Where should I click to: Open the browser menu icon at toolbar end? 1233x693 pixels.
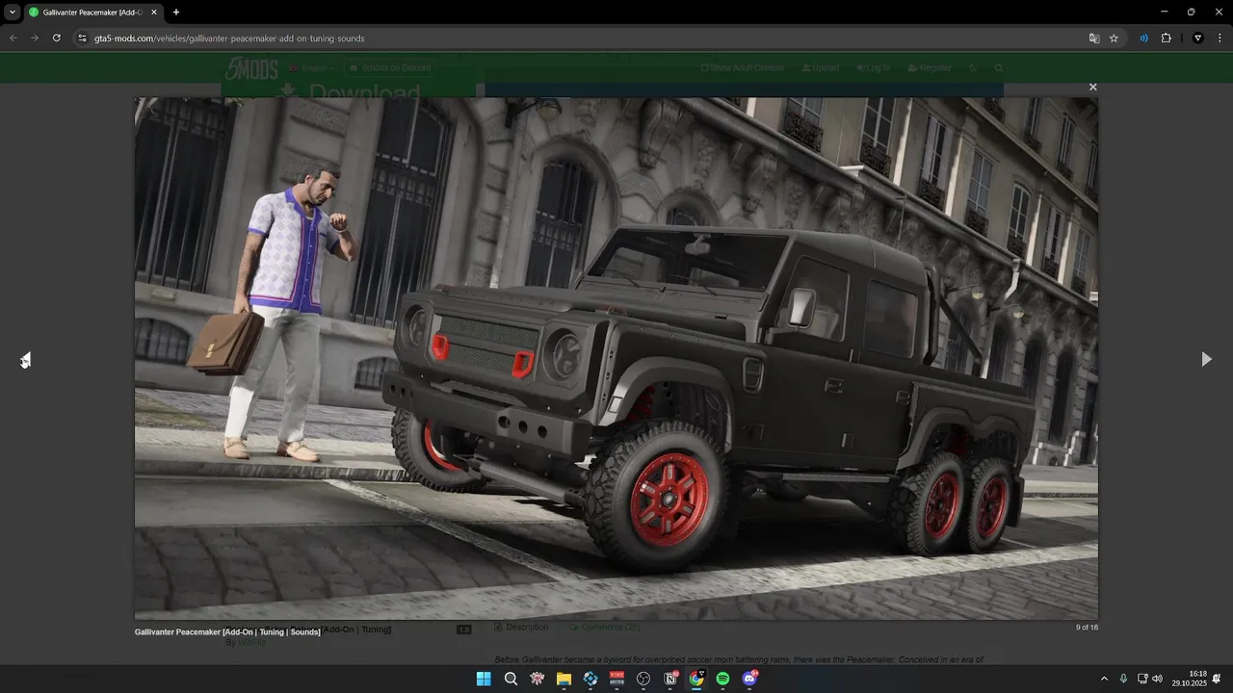(1219, 38)
